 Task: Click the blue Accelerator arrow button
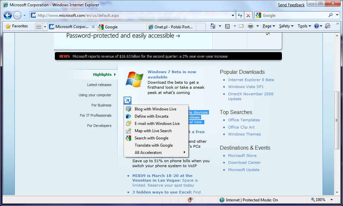(127, 101)
